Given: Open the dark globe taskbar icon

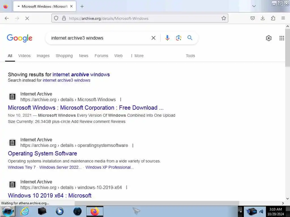Looking at the screenshot, I should (77, 211).
